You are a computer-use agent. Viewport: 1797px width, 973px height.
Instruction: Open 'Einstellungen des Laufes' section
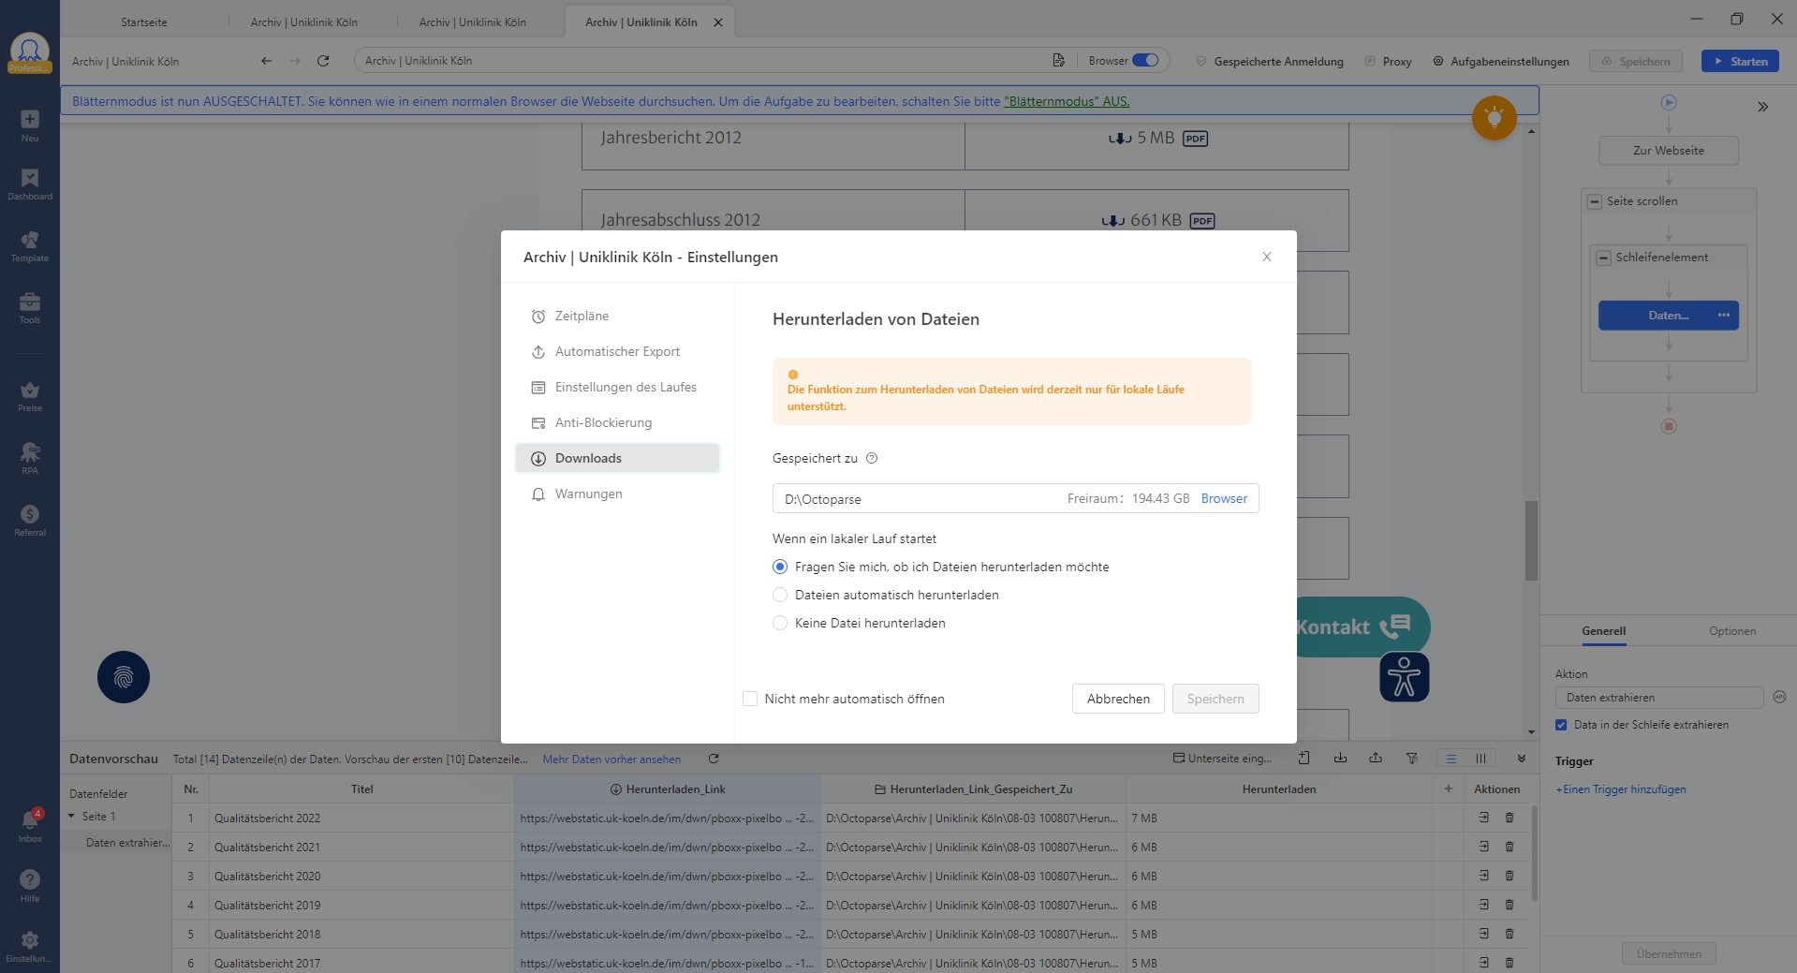click(x=617, y=387)
